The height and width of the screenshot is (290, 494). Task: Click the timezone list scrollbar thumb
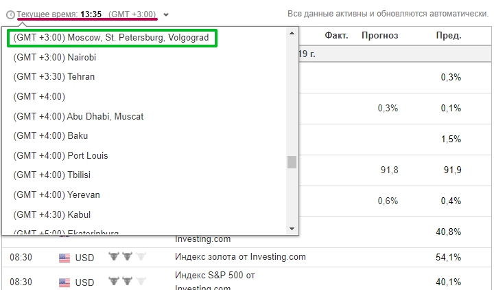292,162
